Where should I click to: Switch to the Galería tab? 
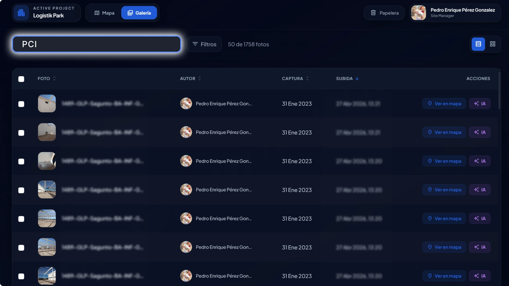pyautogui.click(x=139, y=13)
